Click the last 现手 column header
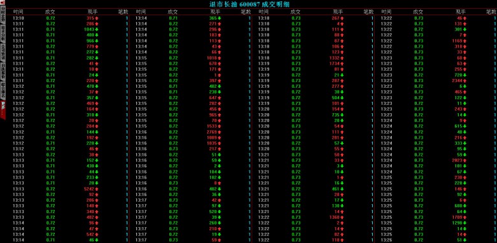 (x=461, y=11)
